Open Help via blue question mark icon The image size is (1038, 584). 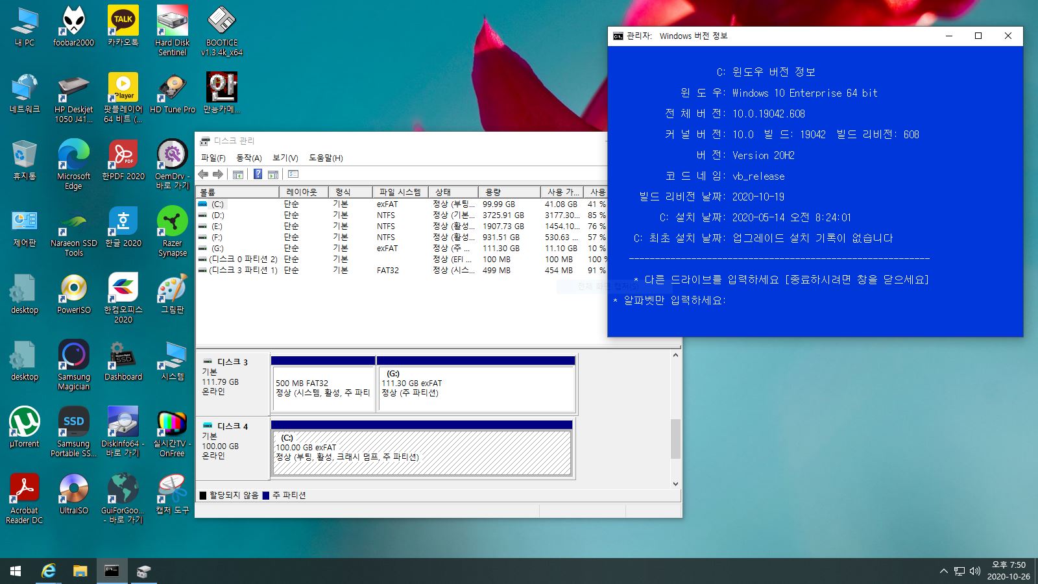258,174
